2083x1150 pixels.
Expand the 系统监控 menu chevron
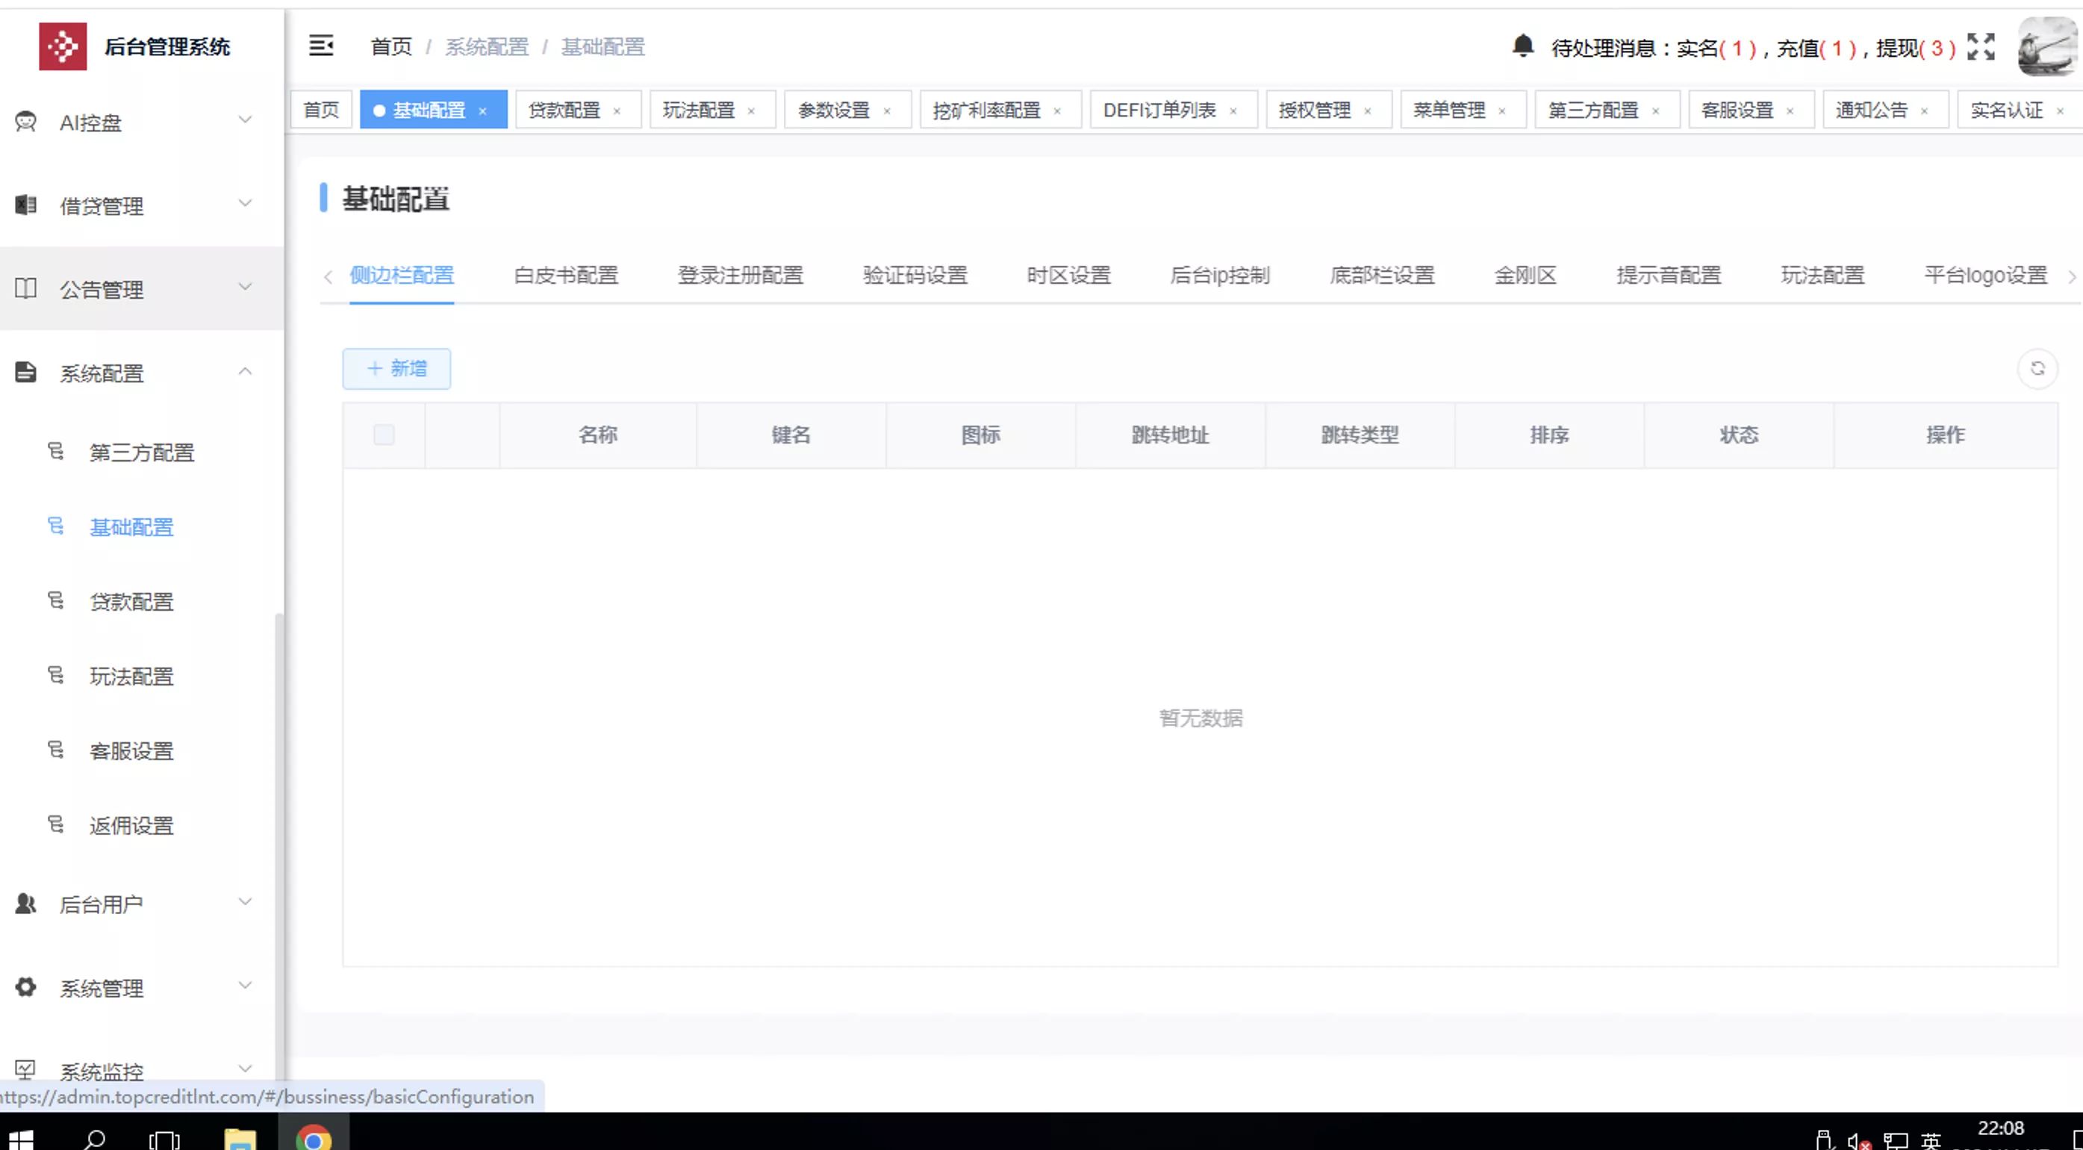coord(245,1069)
